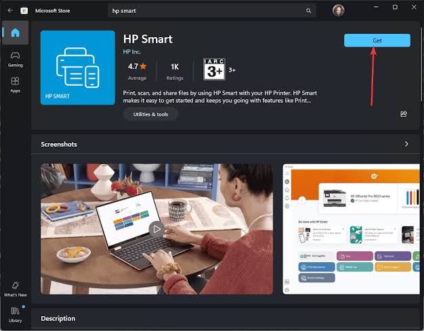Close the Microsoft Store window
The image size is (424, 331).
coord(414,7)
